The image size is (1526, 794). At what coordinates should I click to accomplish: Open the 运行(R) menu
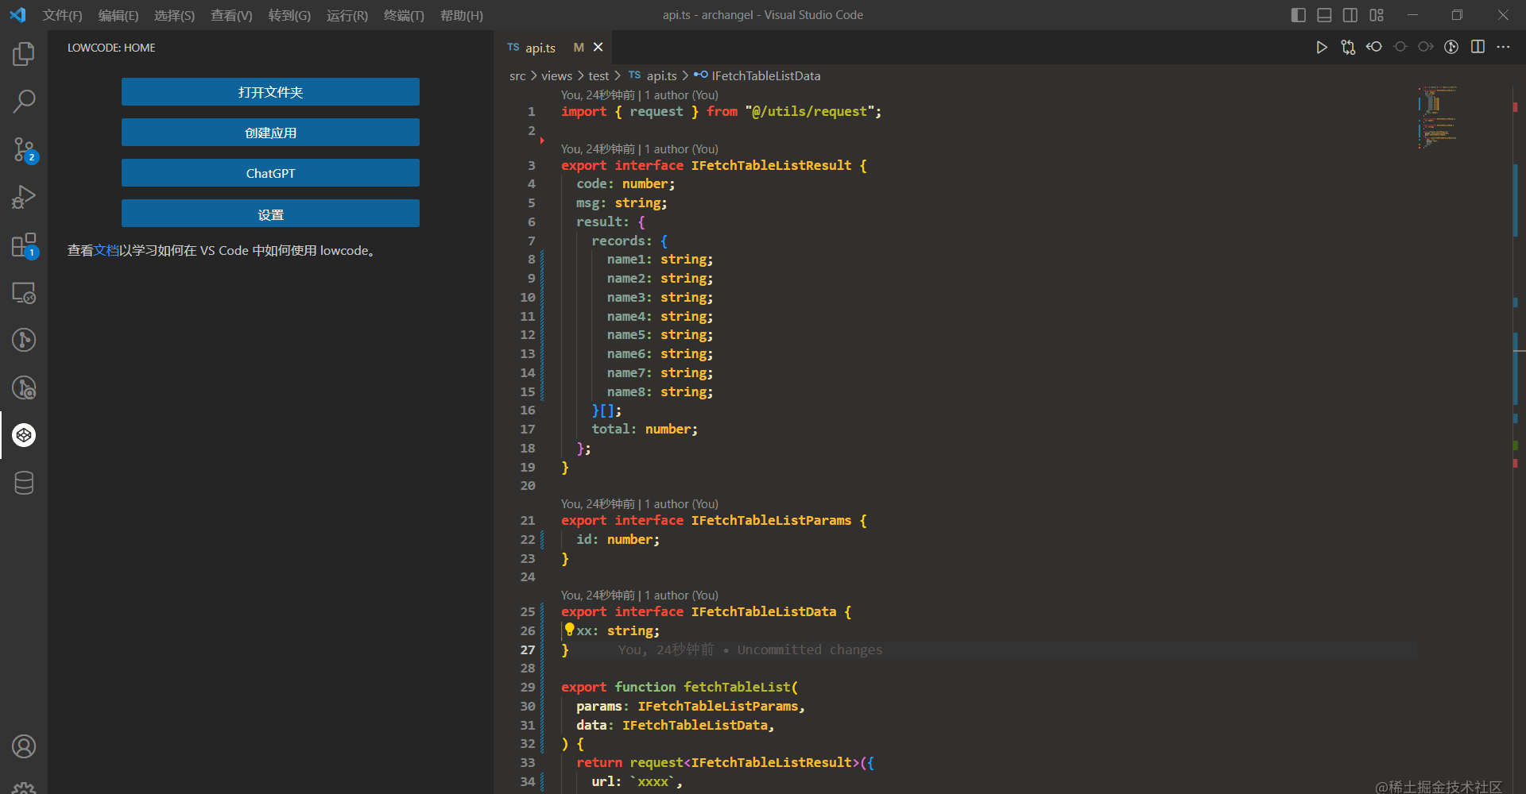pos(347,15)
